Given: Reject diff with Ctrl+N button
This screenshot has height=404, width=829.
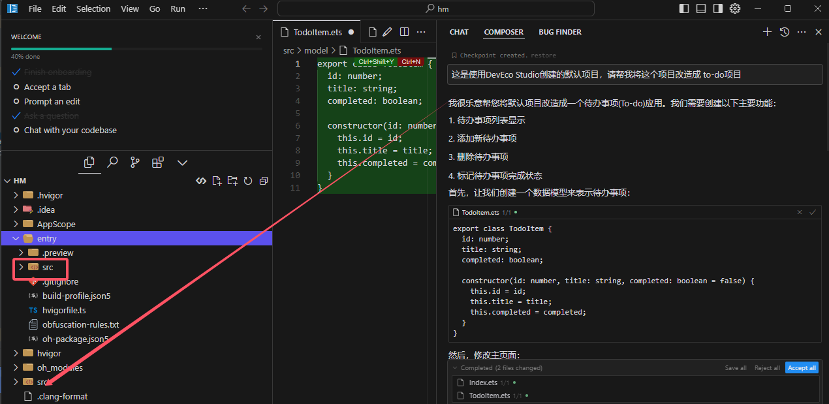Looking at the screenshot, I should 411,61.
